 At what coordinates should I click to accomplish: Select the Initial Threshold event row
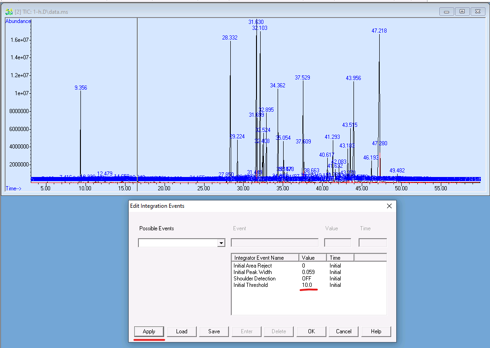click(x=251, y=285)
